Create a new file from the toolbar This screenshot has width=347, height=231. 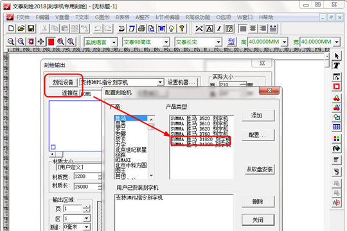[11, 28]
